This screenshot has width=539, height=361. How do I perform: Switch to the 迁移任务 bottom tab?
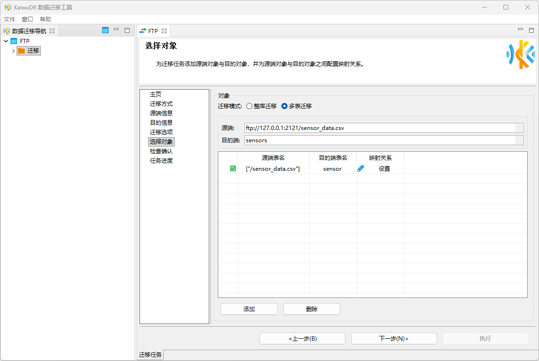(150, 355)
